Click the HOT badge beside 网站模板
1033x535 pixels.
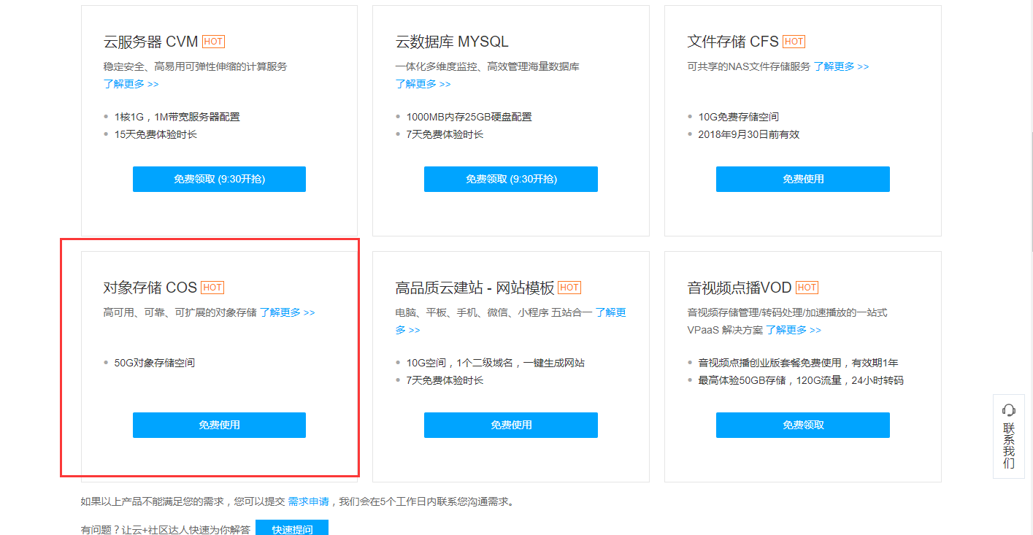click(569, 288)
